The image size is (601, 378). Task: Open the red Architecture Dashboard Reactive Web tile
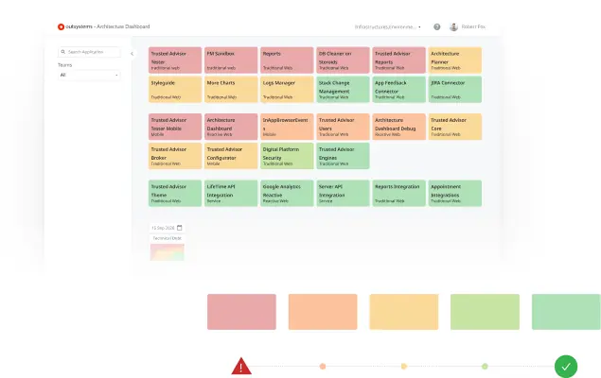coord(231,127)
